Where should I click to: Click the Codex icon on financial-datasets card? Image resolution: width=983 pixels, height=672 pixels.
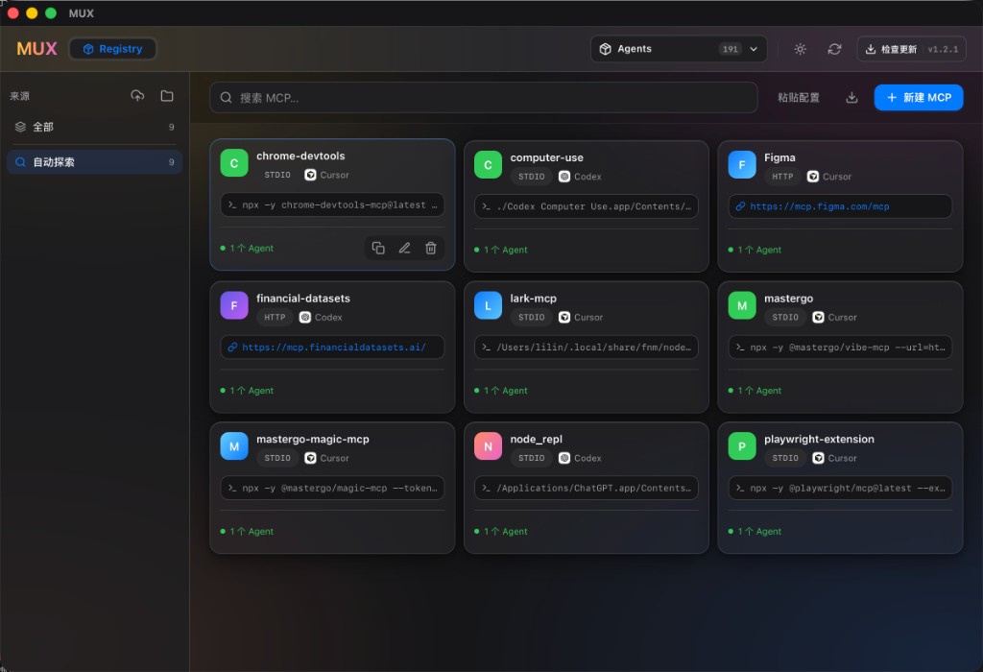(x=304, y=317)
